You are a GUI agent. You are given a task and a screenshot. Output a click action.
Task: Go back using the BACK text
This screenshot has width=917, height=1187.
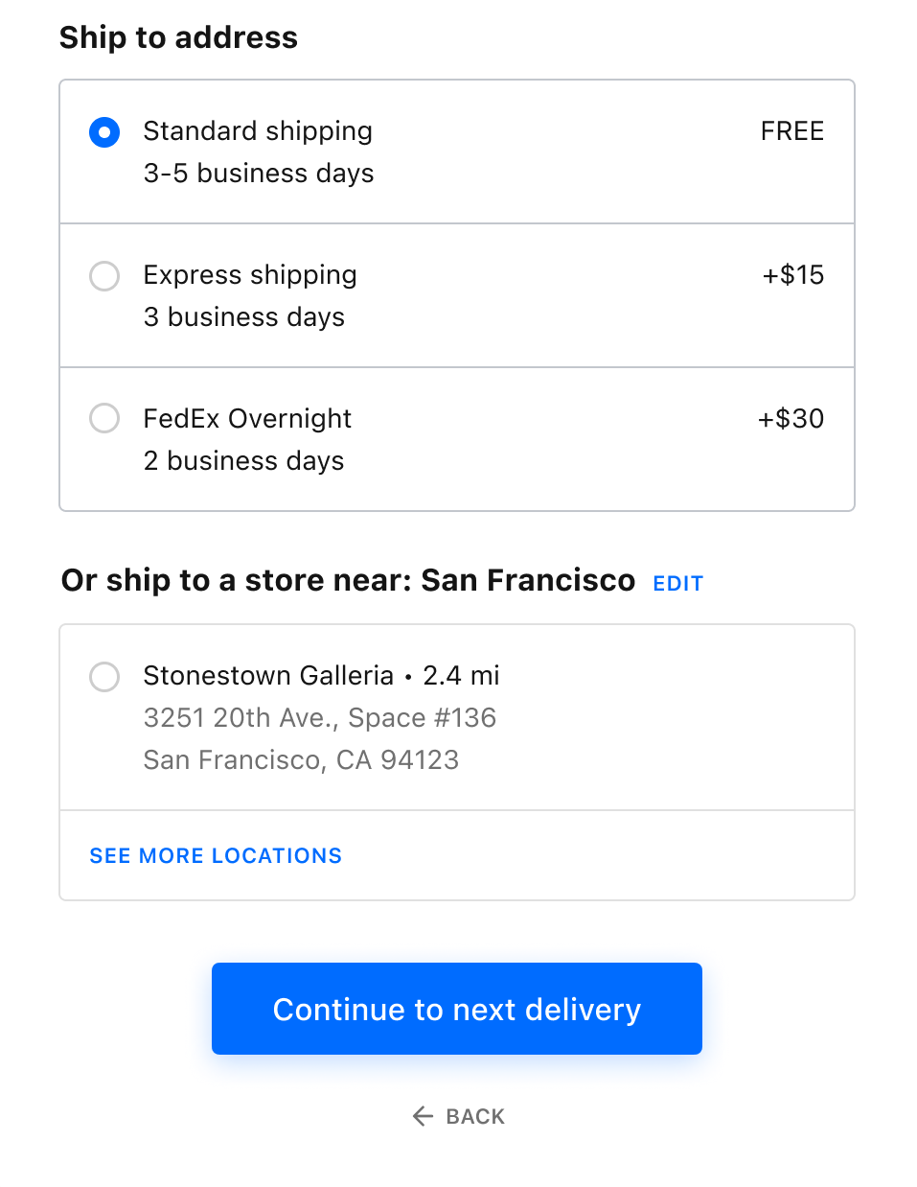pyautogui.click(x=475, y=1116)
